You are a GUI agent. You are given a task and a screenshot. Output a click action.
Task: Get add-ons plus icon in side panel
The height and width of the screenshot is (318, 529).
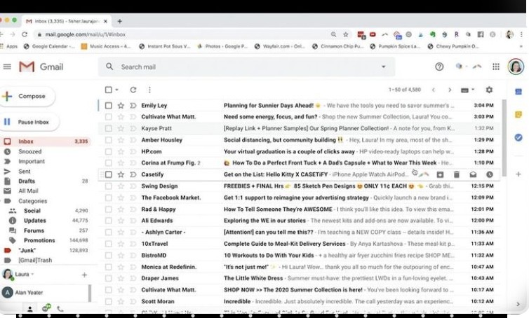(518, 174)
